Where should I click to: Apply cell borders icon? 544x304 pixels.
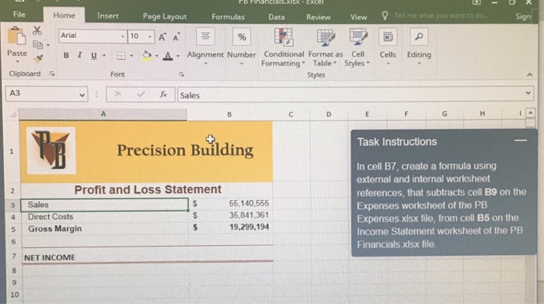tap(121, 55)
